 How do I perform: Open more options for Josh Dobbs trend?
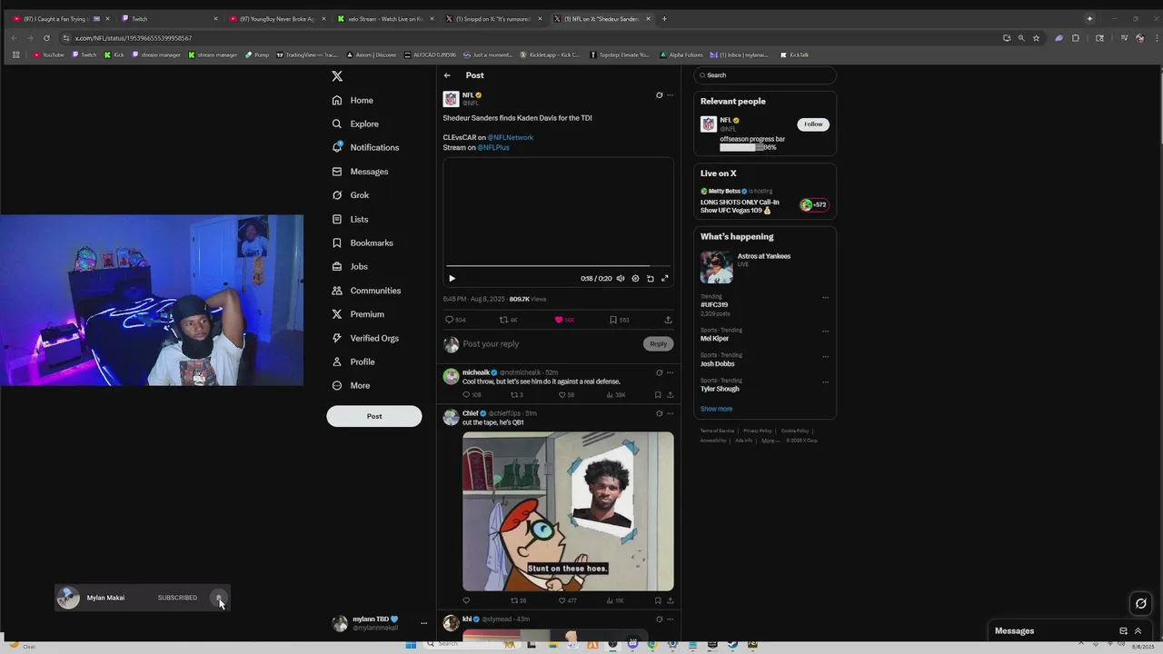pos(825,356)
